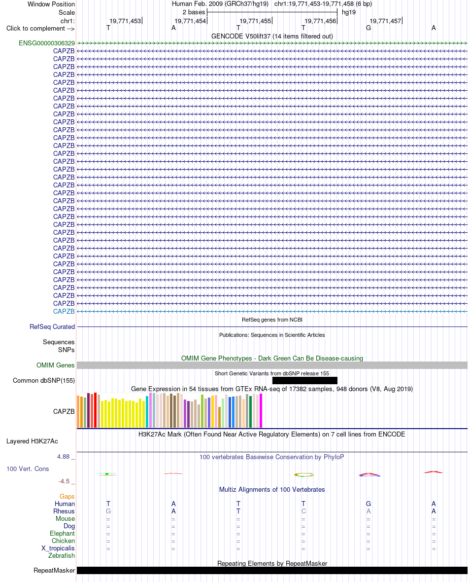
Task: Click '100 vertebrates Basewise Conservation by PhyloP' title
Action: coord(272,457)
